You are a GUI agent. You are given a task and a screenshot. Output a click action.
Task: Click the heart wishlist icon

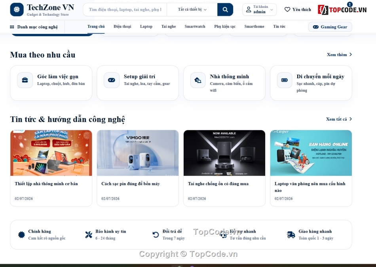[x=287, y=9]
